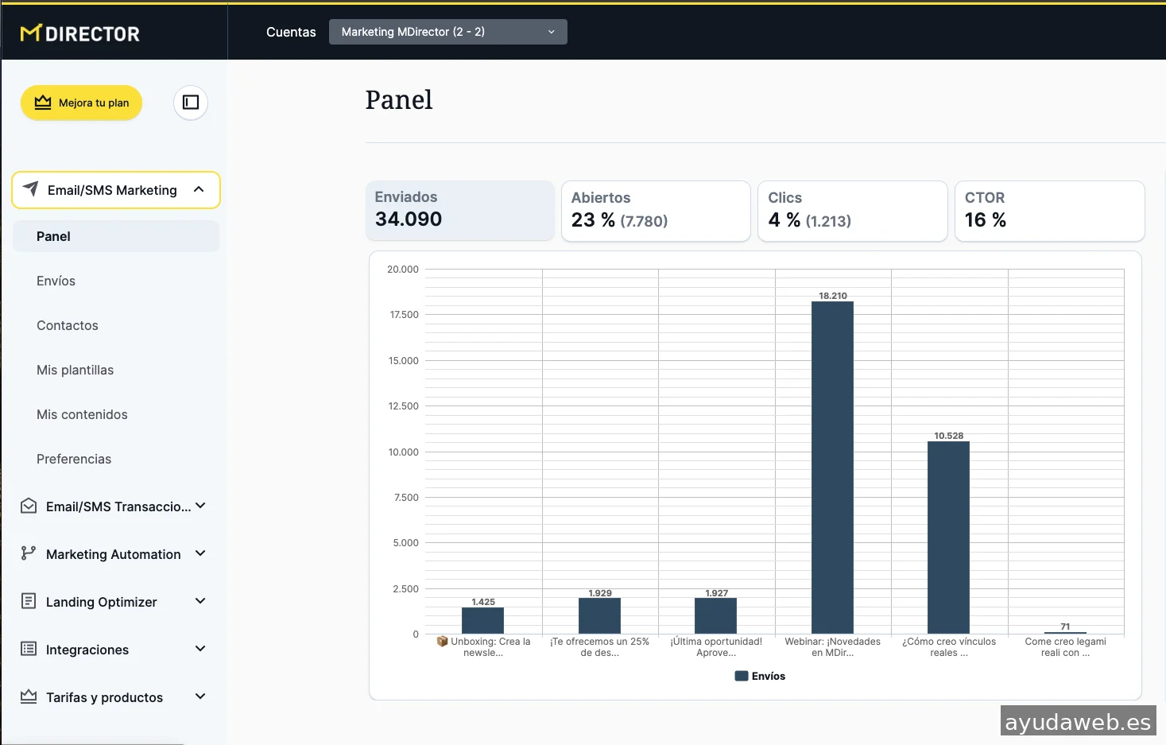Image resolution: width=1166 pixels, height=745 pixels.
Task: Go to Contactos in the sidebar
Action: [68, 325]
